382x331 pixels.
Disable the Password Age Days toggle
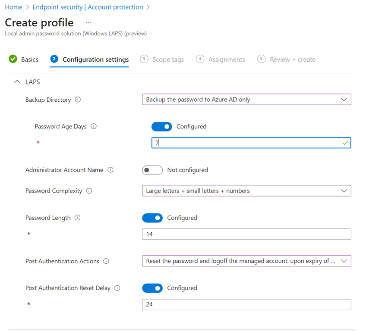(161, 127)
